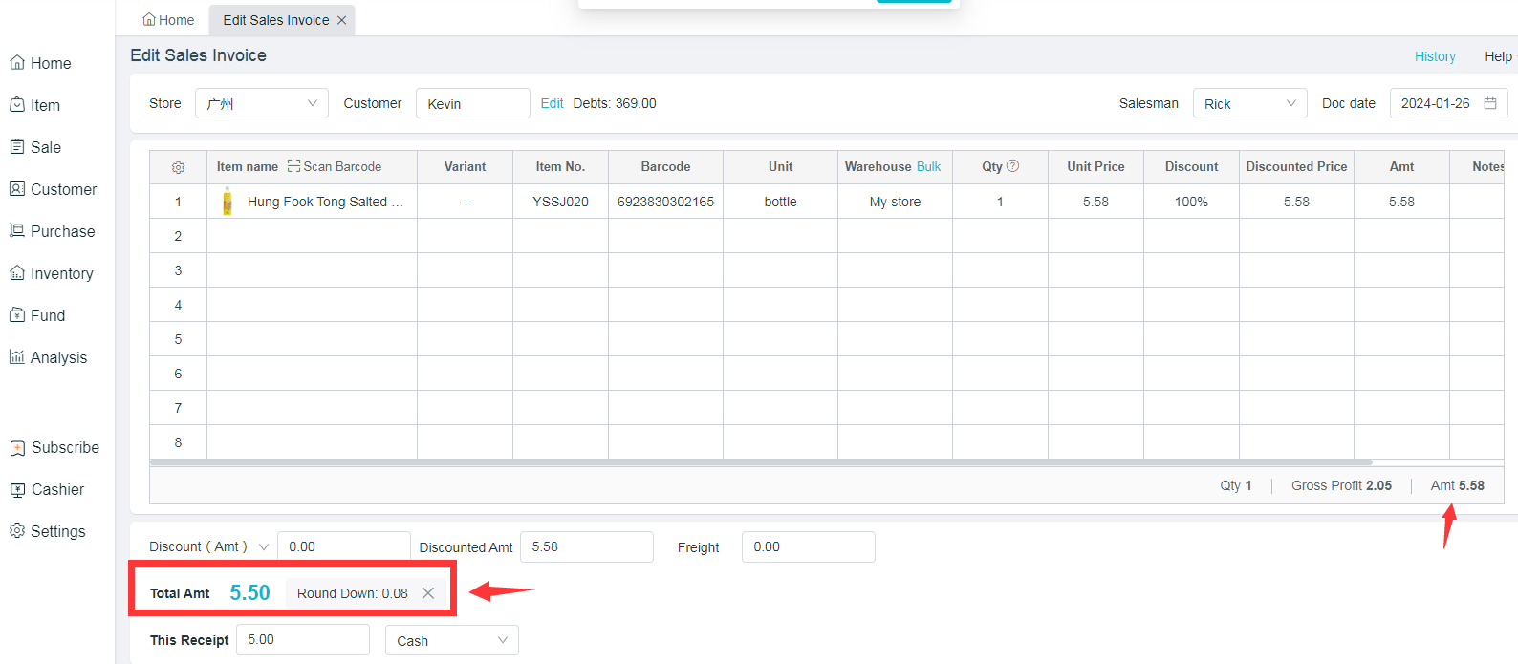The width and height of the screenshot is (1518, 664).
Task: Open the Doc date calendar icon
Action: pos(1489,103)
